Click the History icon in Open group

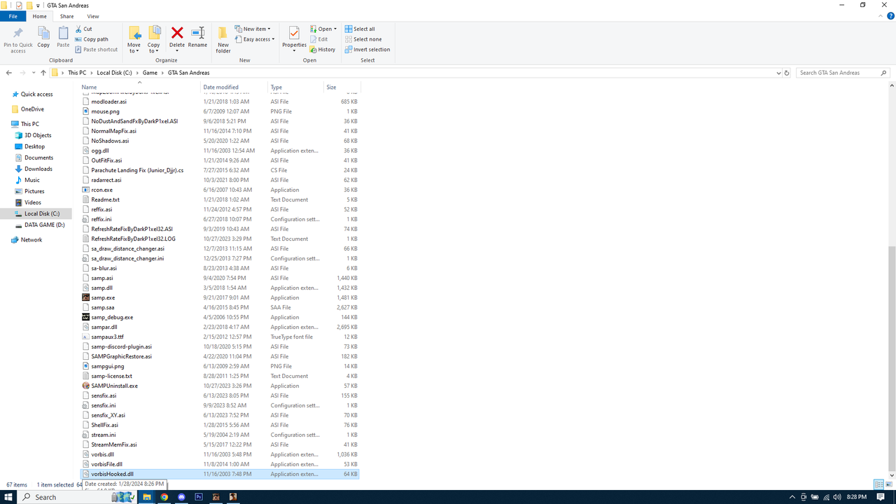314,50
